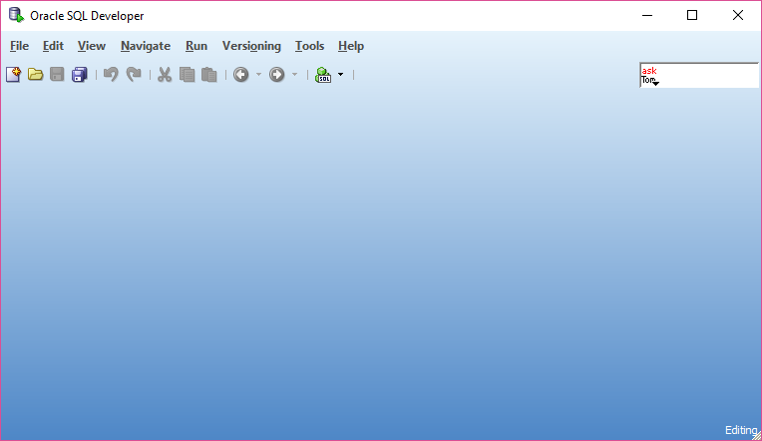Click the Open folder icon
Screen dimensions: 762x441
click(x=35, y=75)
